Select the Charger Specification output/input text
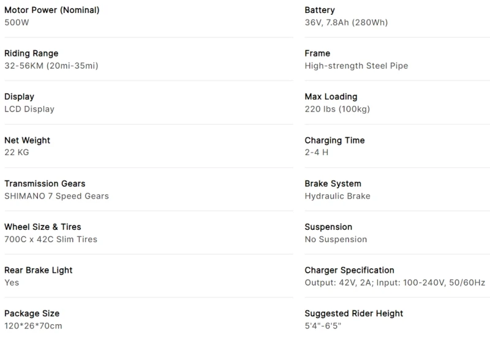 (x=394, y=282)
